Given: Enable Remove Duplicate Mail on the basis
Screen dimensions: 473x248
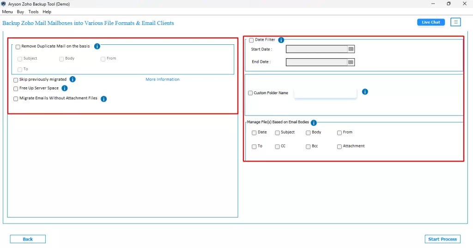Looking at the screenshot, I should click(18, 47).
